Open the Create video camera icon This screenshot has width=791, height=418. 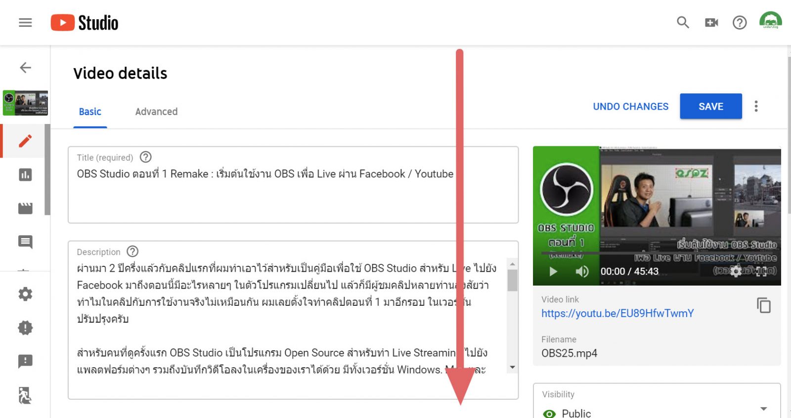coord(711,23)
